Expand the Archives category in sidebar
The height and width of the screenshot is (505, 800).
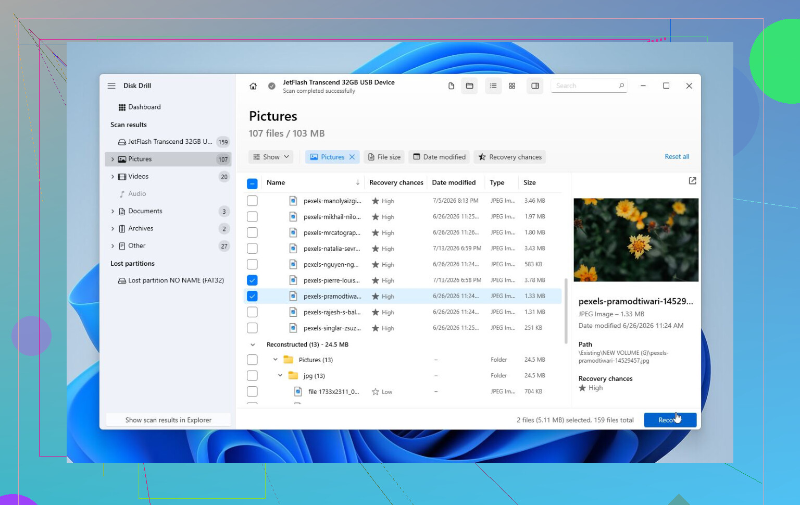pyautogui.click(x=113, y=229)
